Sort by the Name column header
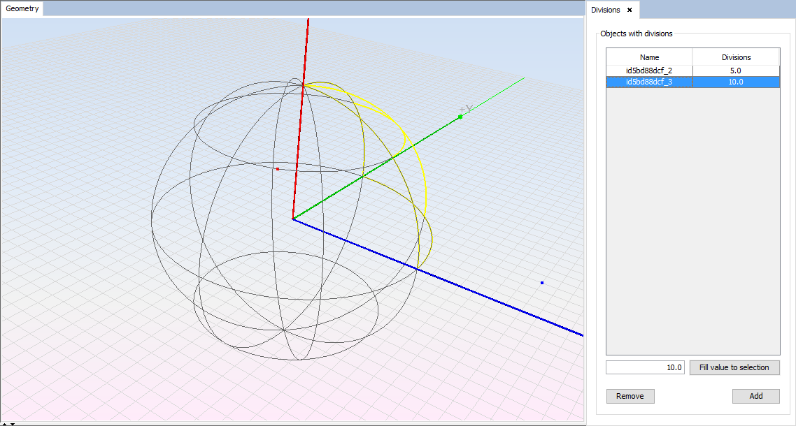This screenshot has height=426, width=796. click(x=649, y=57)
